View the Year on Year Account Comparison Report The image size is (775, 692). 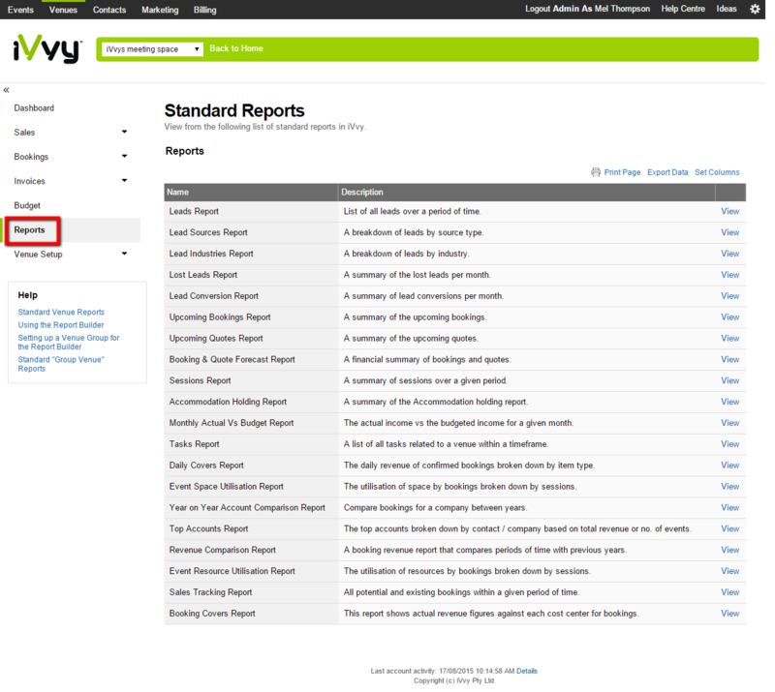730,508
